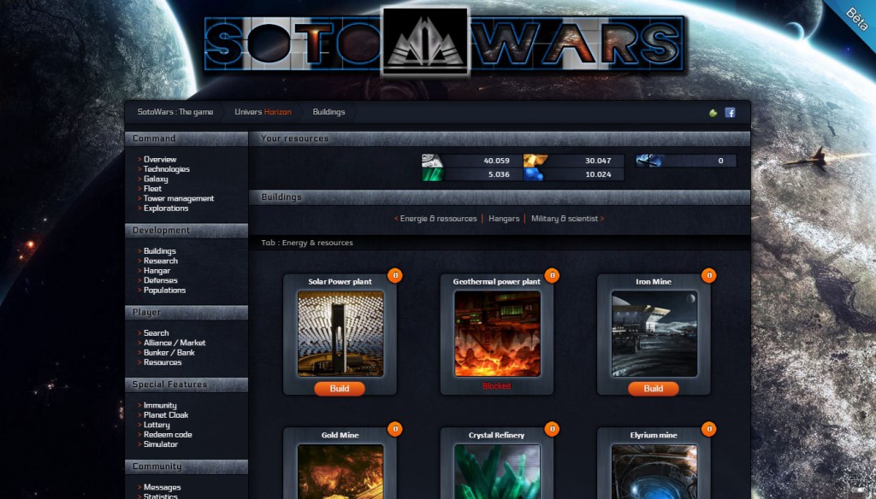This screenshot has width=876, height=499.
Task: Click the gold bars resource icon
Action: (x=535, y=161)
